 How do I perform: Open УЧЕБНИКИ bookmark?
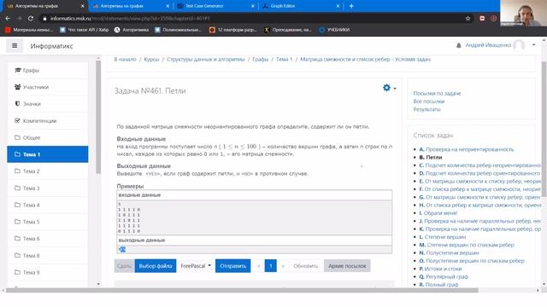click(334, 30)
